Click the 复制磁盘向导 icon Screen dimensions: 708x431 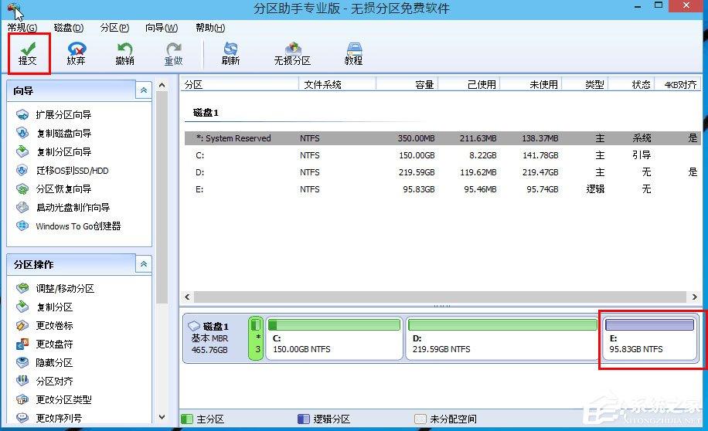click(22, 133)
